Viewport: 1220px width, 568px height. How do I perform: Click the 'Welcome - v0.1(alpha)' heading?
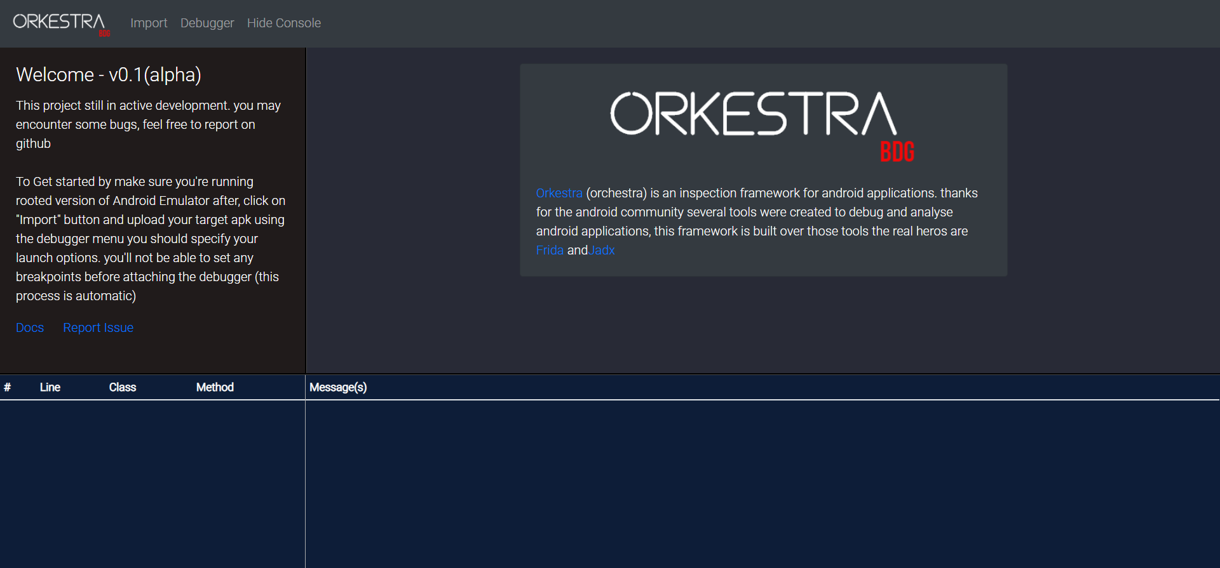[109, 75]
